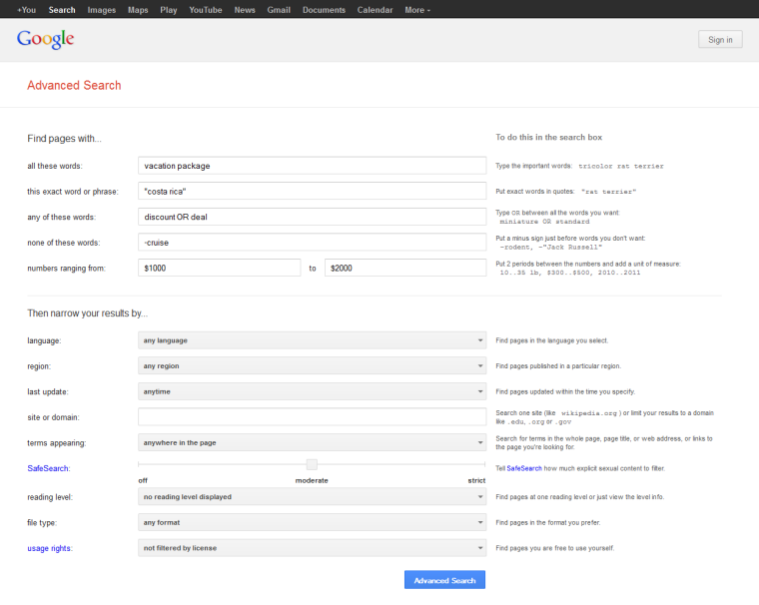Open Calendar from the top bar

coord(375,10)
